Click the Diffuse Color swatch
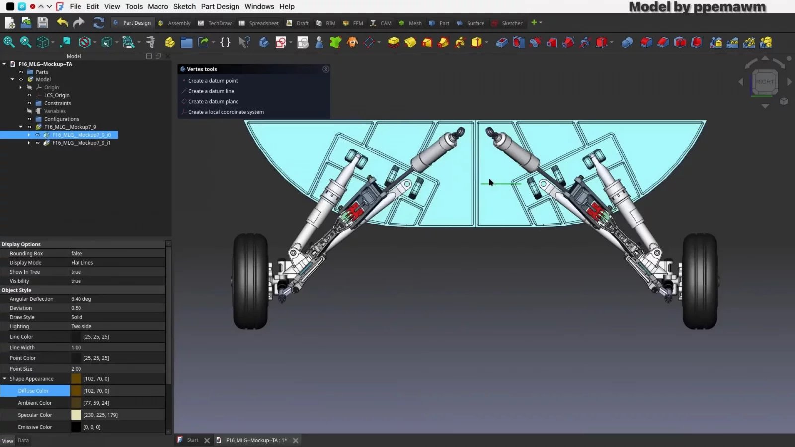The width and height of the screenshot is (795, 447). [76, 391]
